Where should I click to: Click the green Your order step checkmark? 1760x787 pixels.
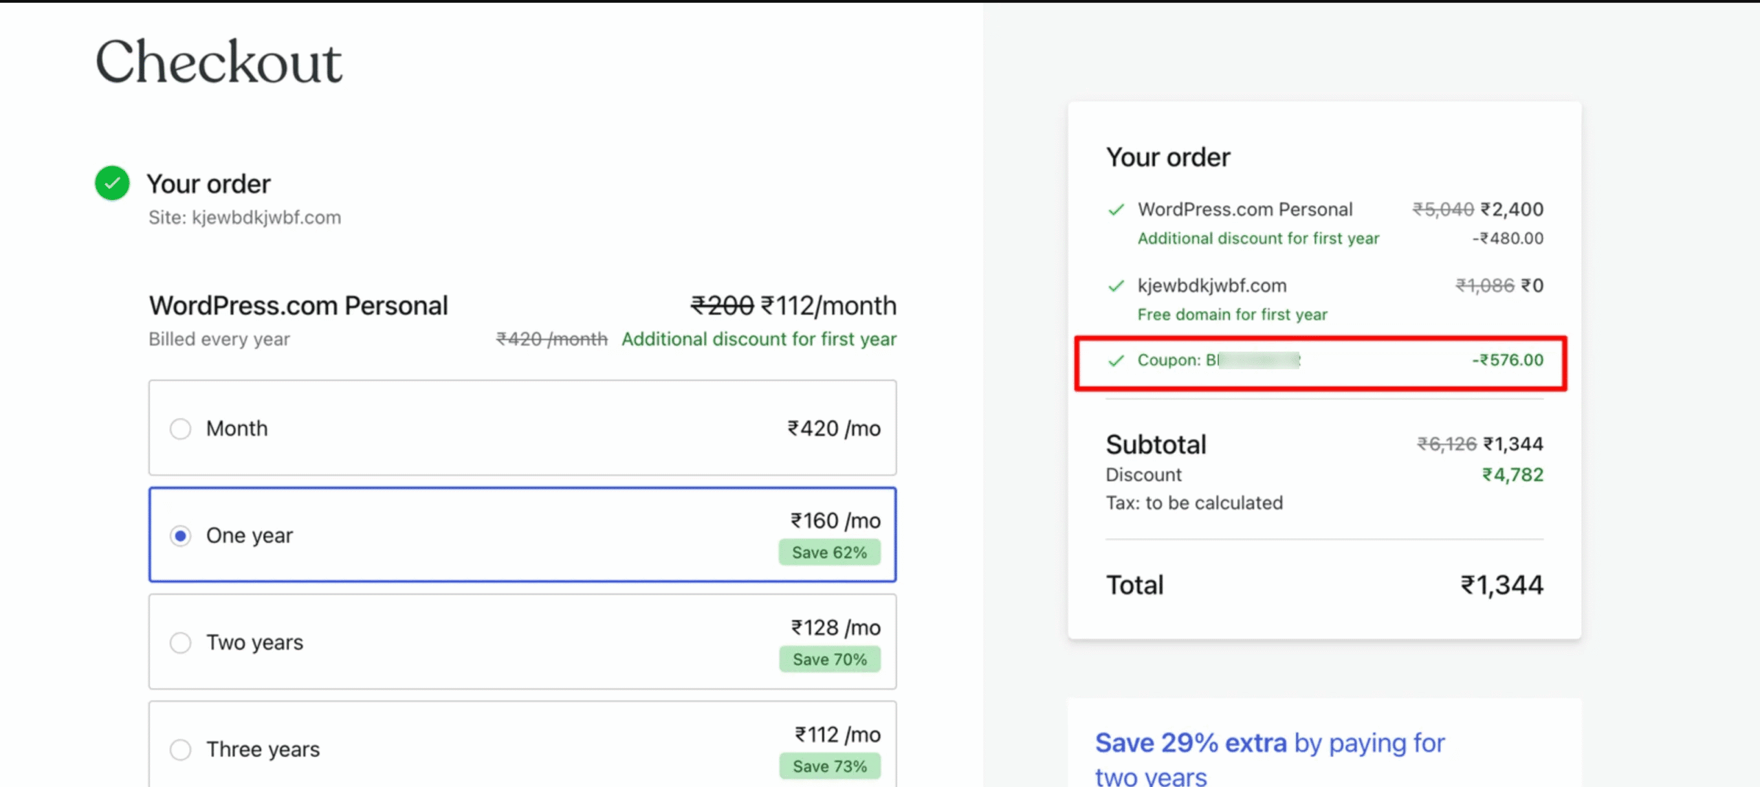pos(112,183)
